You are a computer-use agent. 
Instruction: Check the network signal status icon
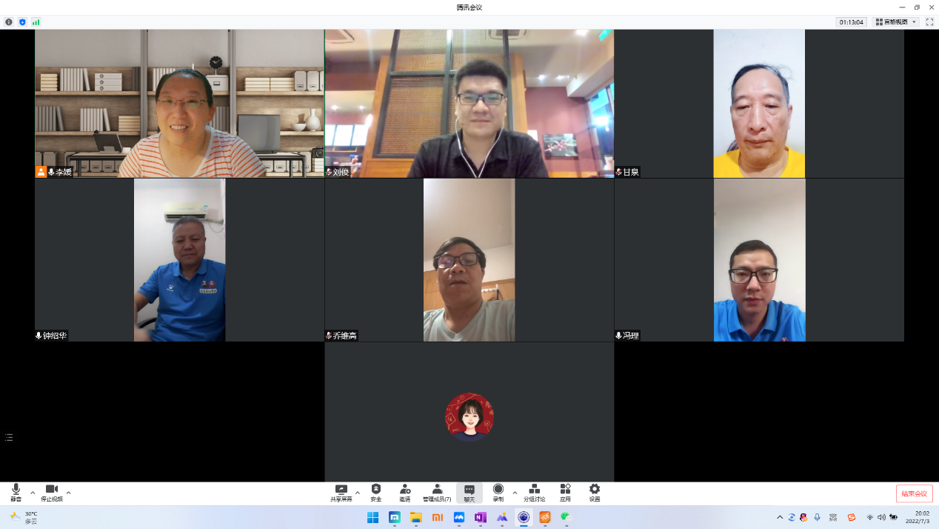point(36,22)
